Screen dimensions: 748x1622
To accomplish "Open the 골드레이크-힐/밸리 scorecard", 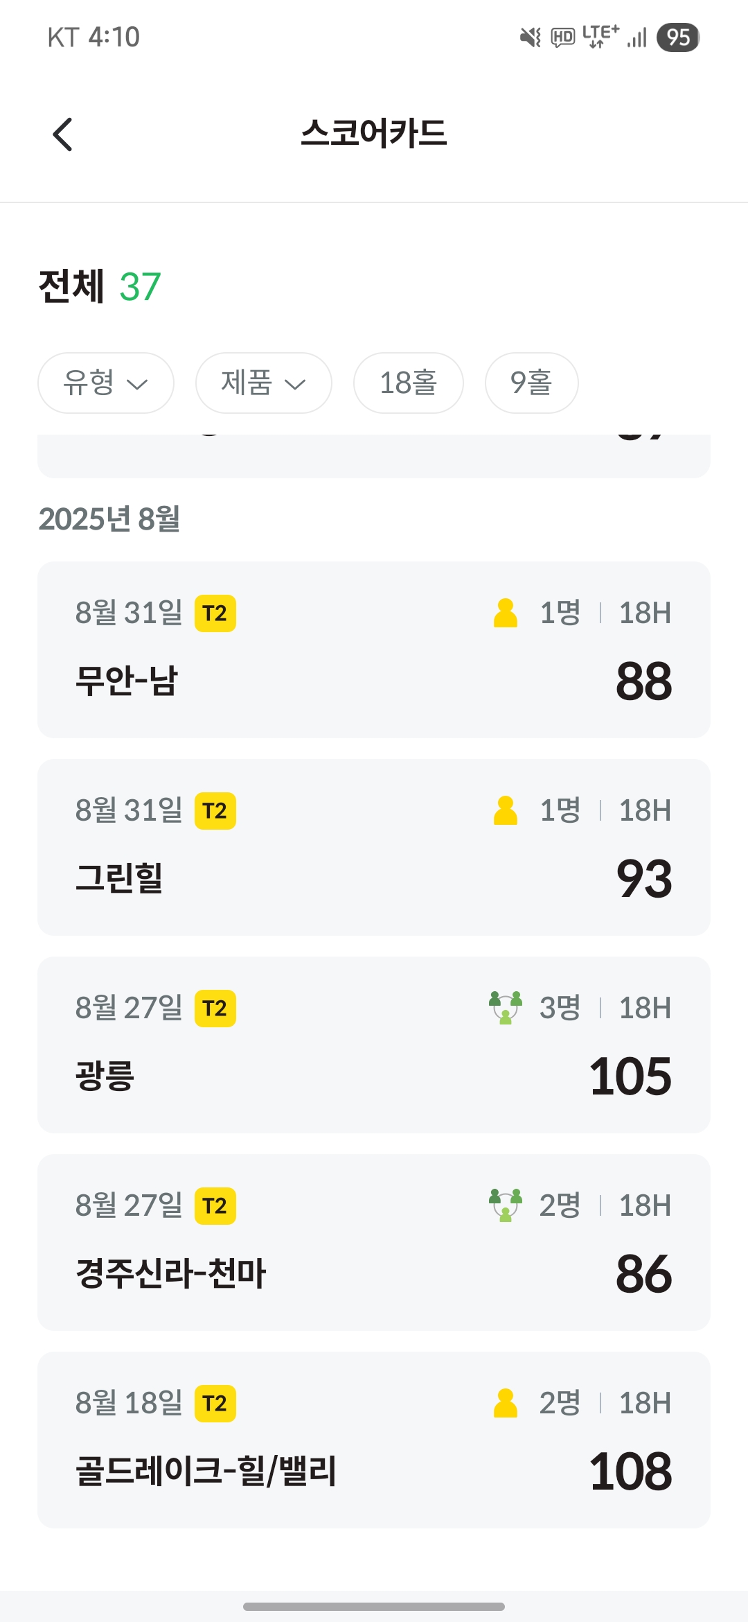I will click(x=374, y=1440).
